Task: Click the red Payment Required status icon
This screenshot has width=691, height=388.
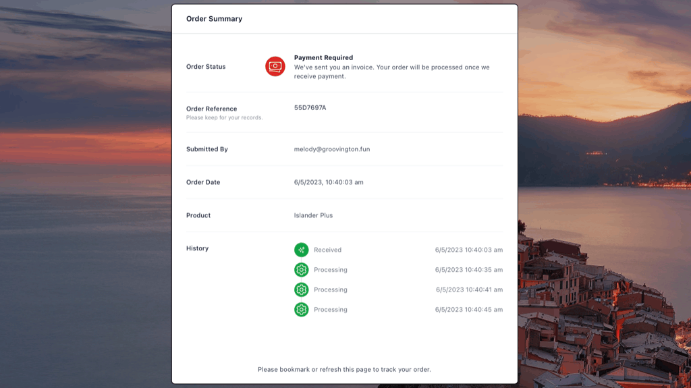Action: point(275,66)
